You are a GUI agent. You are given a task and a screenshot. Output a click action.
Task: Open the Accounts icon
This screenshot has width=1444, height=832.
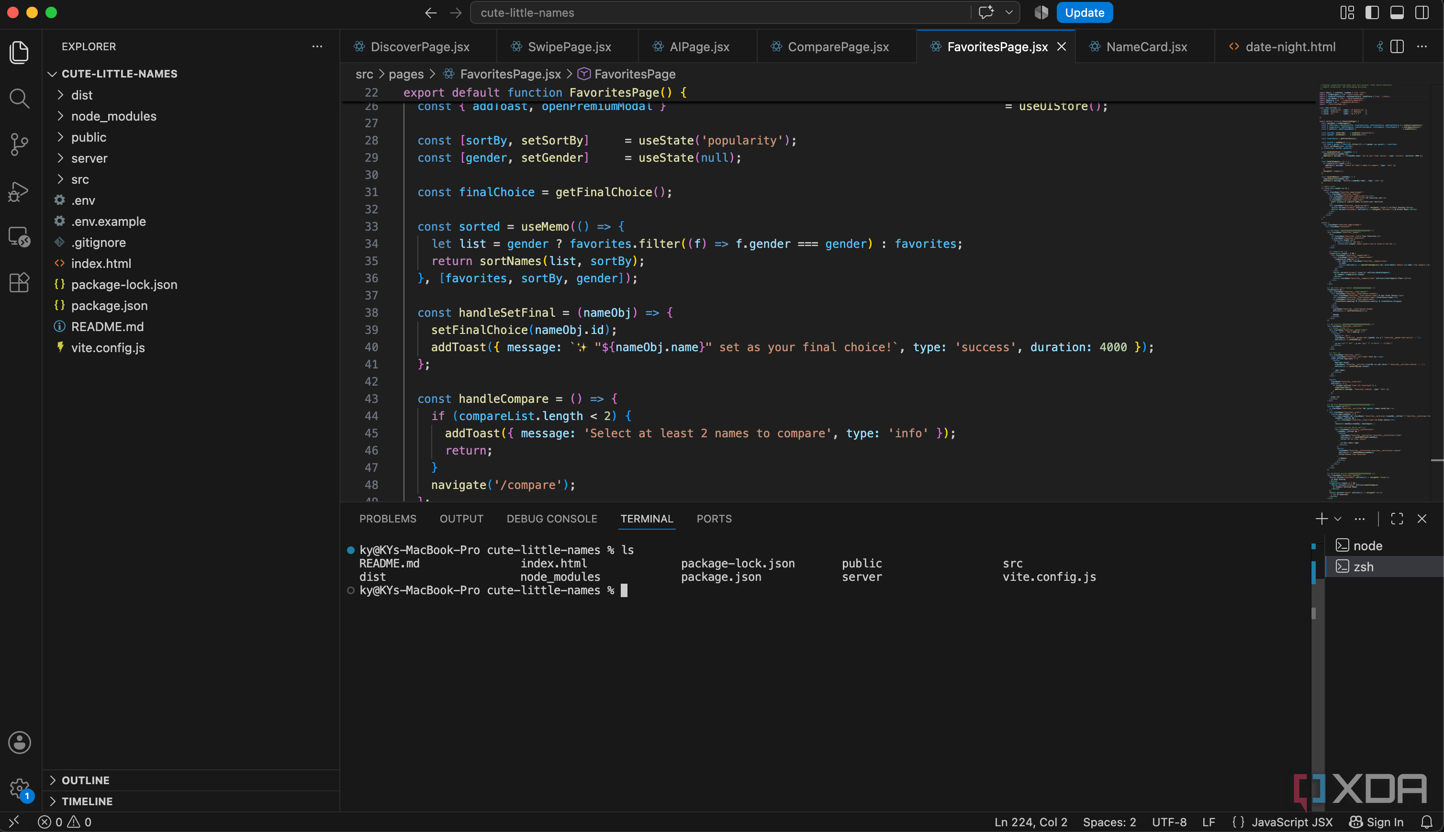[20, 742]
